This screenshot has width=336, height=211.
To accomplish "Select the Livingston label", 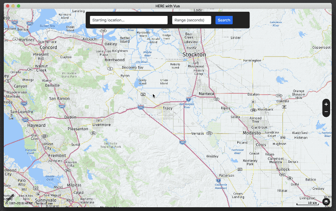I will click(307, 198).
